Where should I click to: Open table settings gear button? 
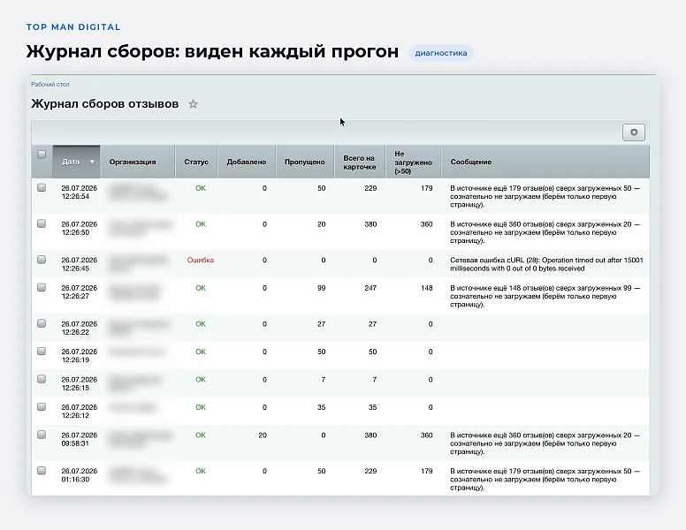pos(634,132)
